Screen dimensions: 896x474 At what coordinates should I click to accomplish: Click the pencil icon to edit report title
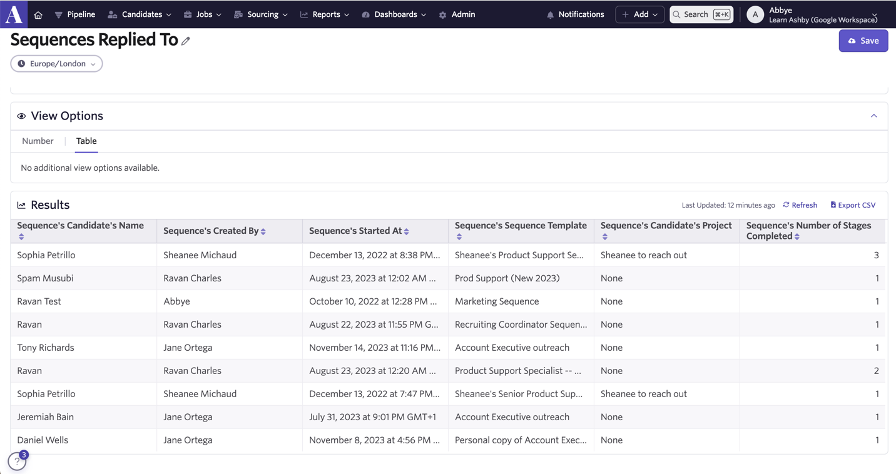click(x=186, y=41)
